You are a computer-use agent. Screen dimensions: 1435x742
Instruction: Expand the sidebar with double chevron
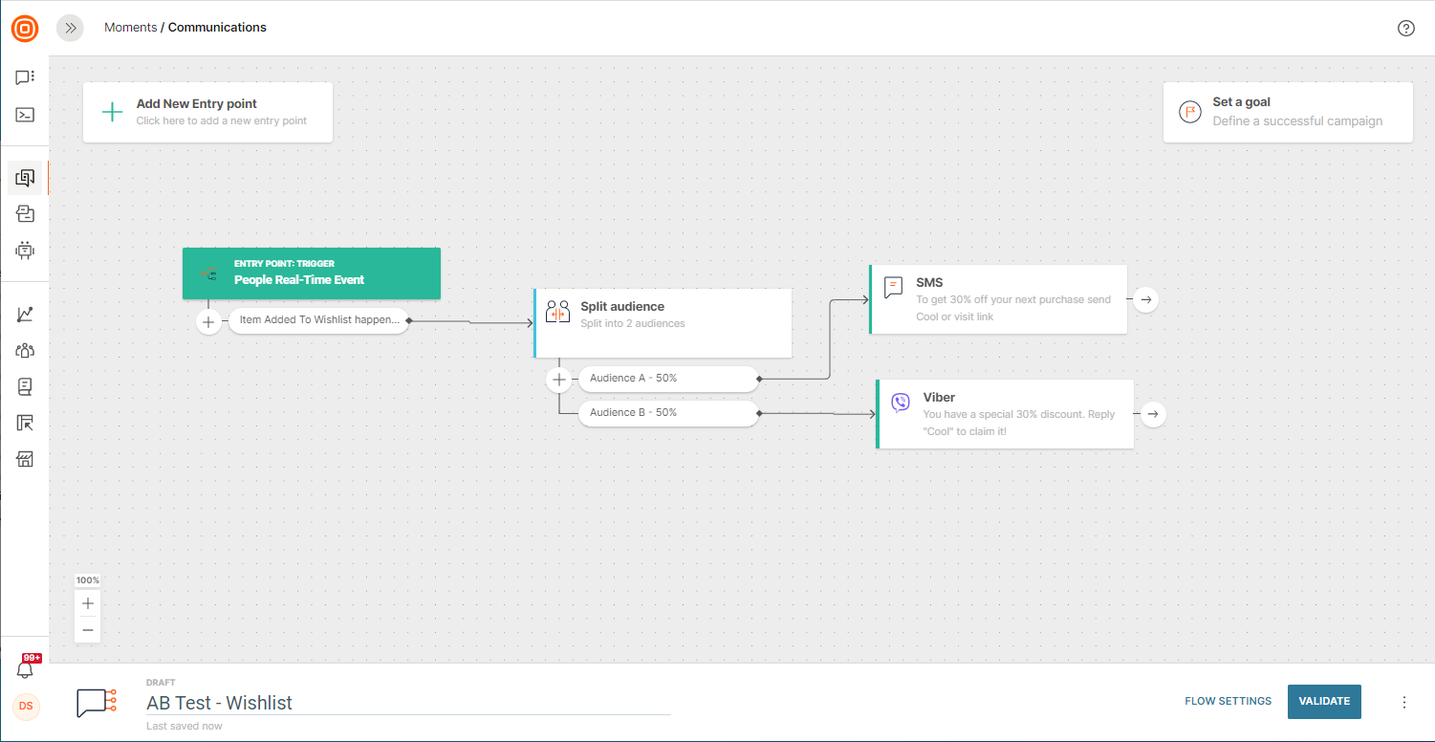coord(70,28)
